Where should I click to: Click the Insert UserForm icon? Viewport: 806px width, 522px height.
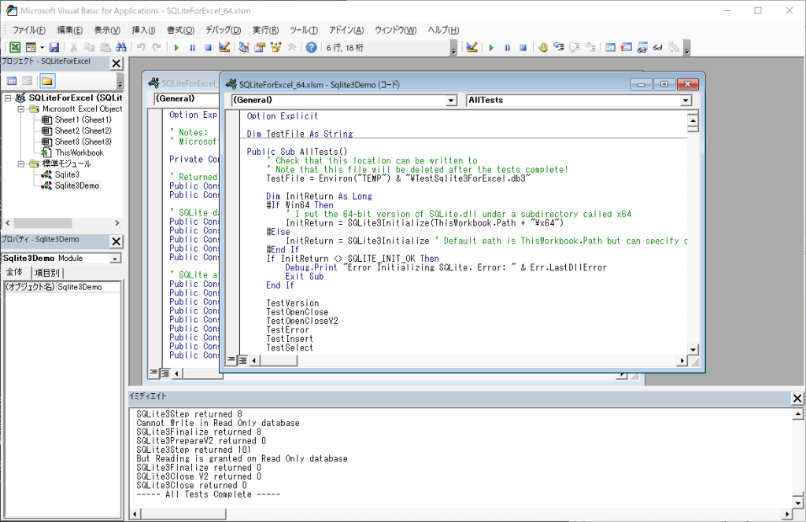coord(31,48)
